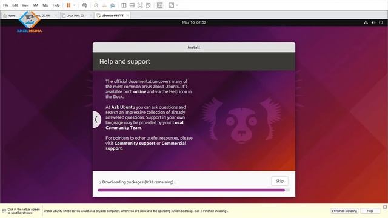Screen dimensions: 388x218
Task: Click the Help button in VMware hint bar
Action: [370, 211]
